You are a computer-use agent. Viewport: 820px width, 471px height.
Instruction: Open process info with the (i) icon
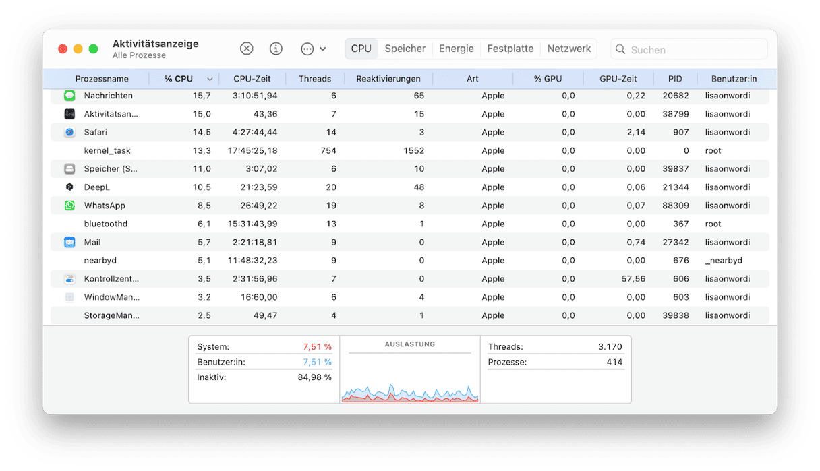[276, 49]
